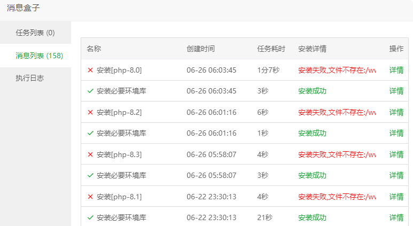Click the 安装失败 message in php-8.3 row

[x=337, y=154]
